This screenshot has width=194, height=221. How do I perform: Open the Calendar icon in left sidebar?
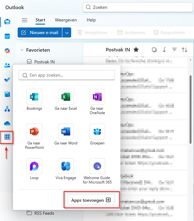(x=7, y=36)
